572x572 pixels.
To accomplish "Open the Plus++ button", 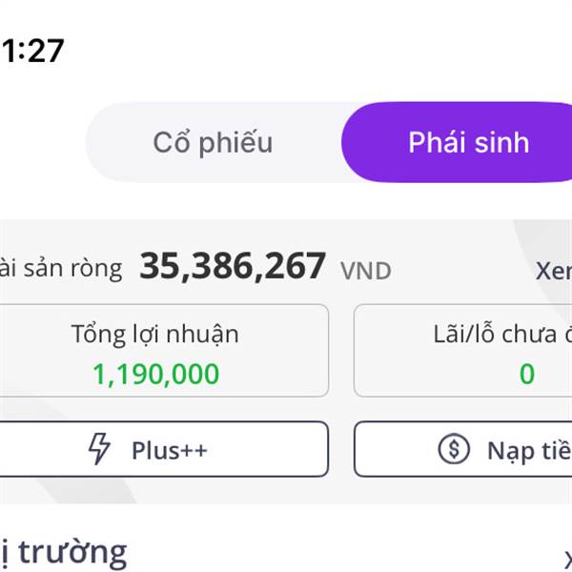I will point(164,449).
